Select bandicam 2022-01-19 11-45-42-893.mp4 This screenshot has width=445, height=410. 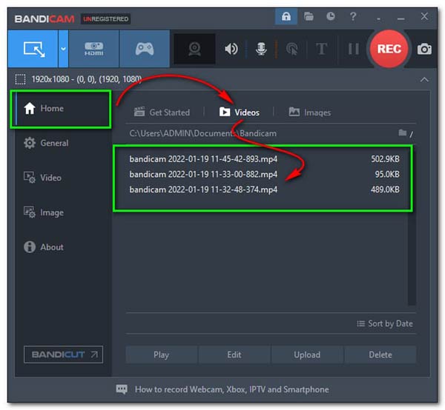tap(264, 159)
